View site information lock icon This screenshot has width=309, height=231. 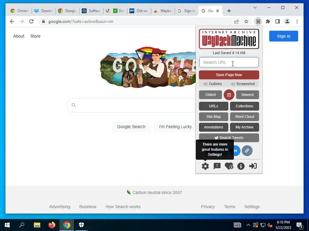coord(43,21)
